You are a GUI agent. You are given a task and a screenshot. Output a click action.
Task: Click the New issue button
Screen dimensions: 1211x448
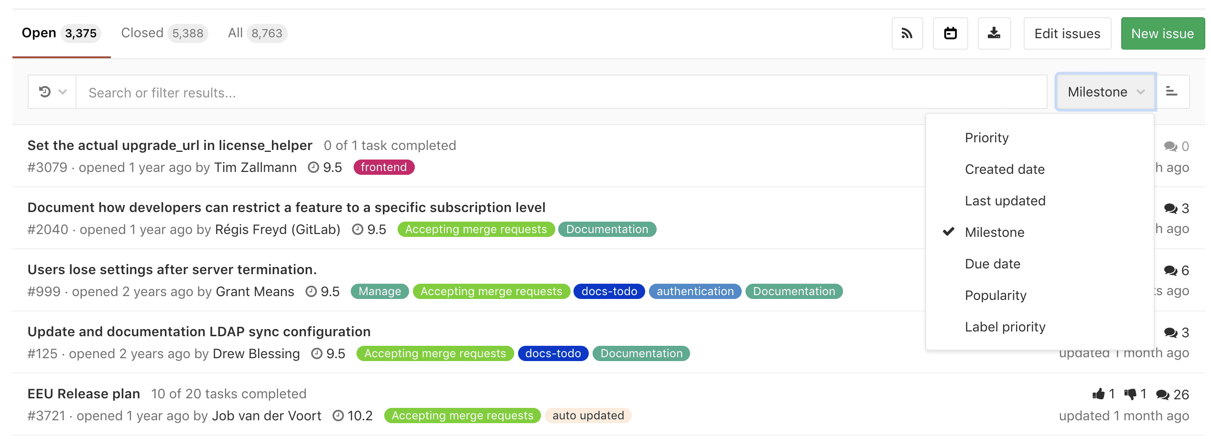(x=1162, y=33)
